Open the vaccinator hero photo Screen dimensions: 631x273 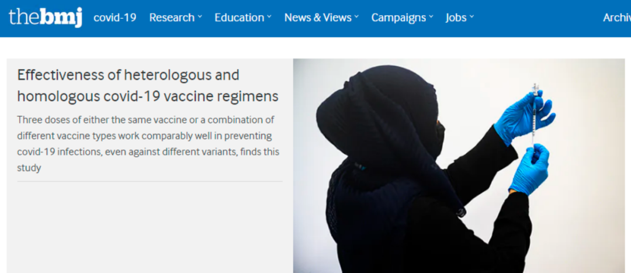(459, 165)
